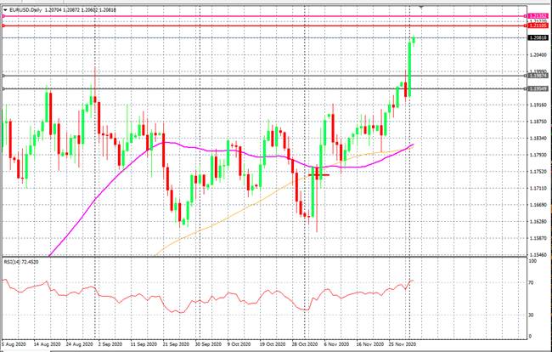Select the pink horizontal line's left handle
552x352 pixels.
tap(3, 16)
